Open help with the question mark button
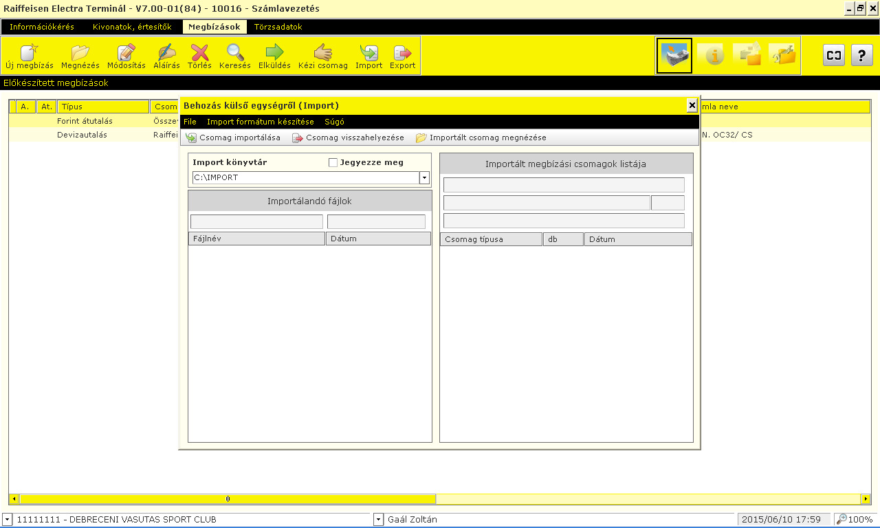Image resolution: width=880 pixels, height=528 pixels. coord(862,55)
